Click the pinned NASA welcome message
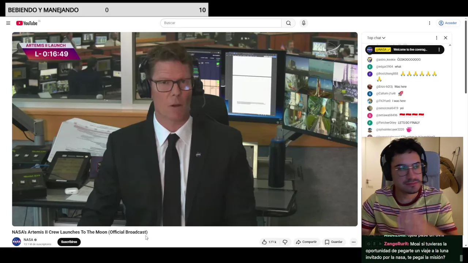 tap(404, 50)
